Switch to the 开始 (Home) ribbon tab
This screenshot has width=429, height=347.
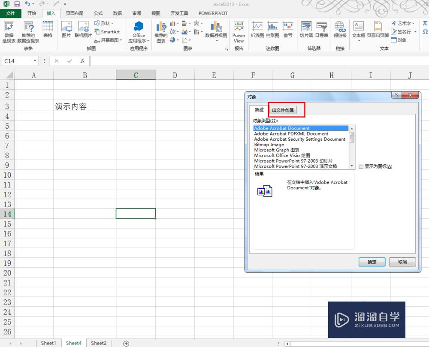coord(32,13)
